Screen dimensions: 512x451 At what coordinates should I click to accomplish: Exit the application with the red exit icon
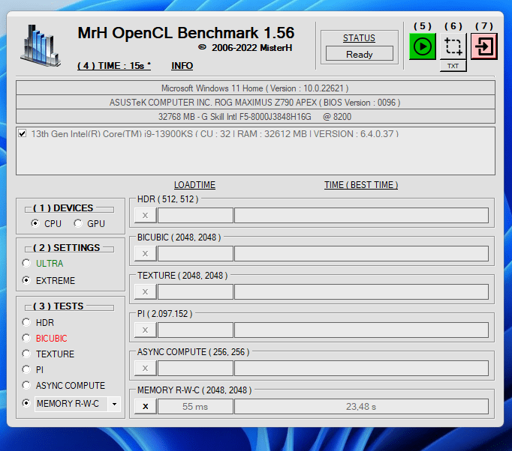(x=484, y=46)
